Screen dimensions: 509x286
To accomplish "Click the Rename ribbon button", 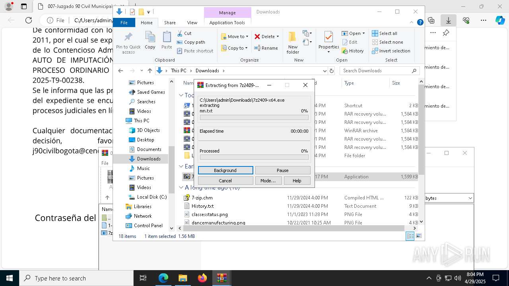I will click(266, 48).
